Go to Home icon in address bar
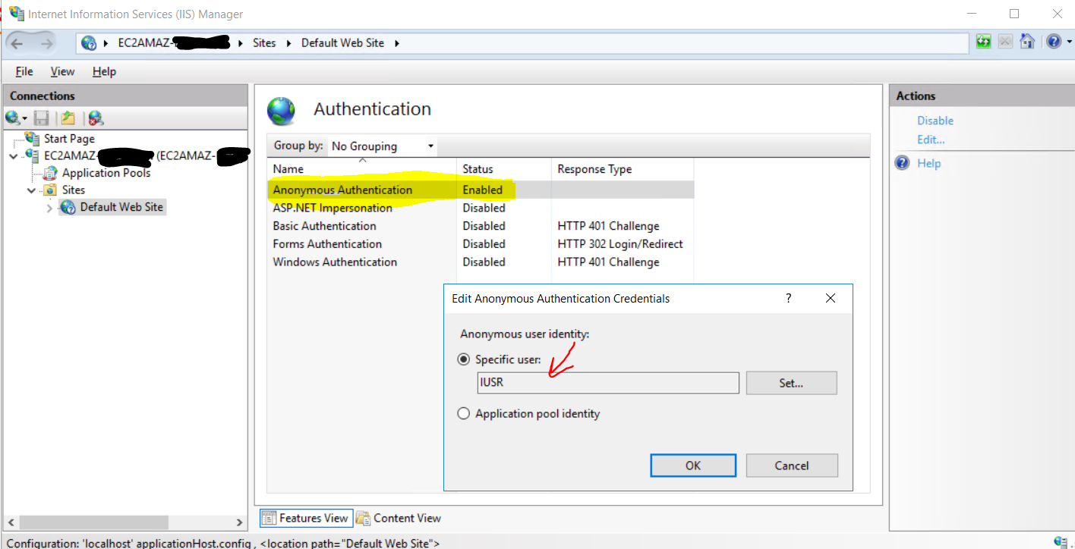 tap(1027, 42)
